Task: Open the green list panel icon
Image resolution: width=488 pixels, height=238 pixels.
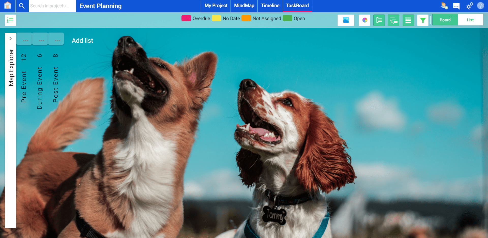Action: 10,20
